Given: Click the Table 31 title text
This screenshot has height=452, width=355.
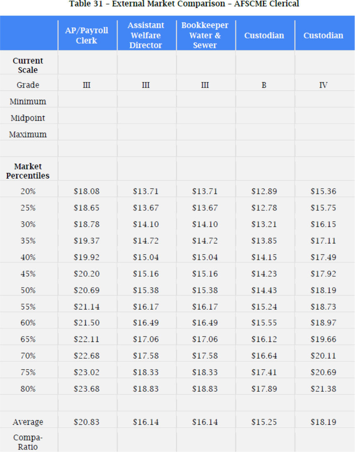Looking at the screenshot, I should pos(184,4).
